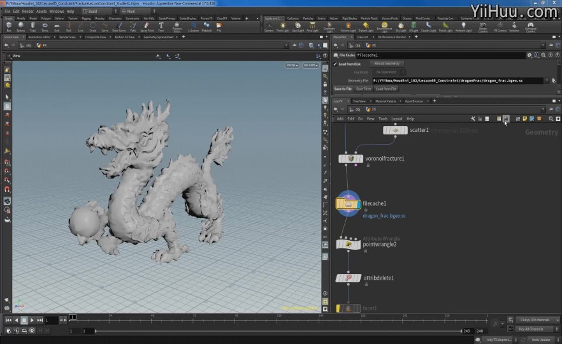The width and height of the screenshot is (562, 344).
Task: Open the File menu
Action: 7,11
